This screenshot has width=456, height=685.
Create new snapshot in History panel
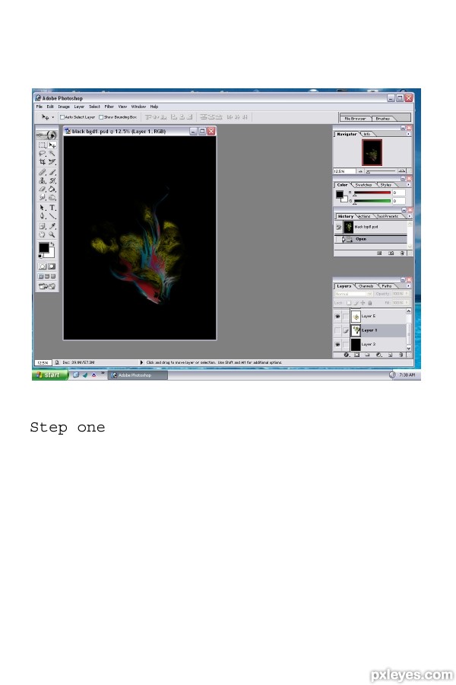click(391, 253)
